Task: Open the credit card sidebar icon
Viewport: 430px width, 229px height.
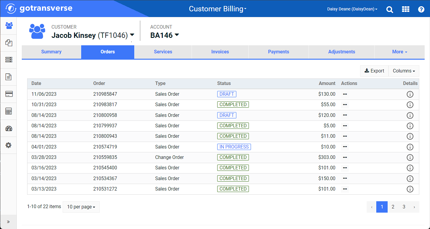Action: [x=9, y=94]
